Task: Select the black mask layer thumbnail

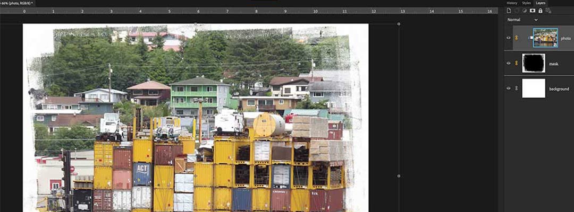Action: coord(534,63)
